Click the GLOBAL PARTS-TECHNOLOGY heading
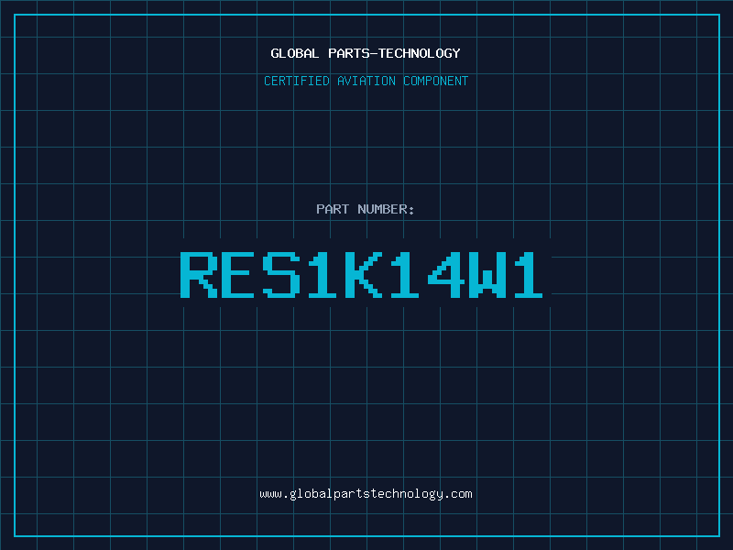This screenshot has height=550, width=733. tap(366, 53)
